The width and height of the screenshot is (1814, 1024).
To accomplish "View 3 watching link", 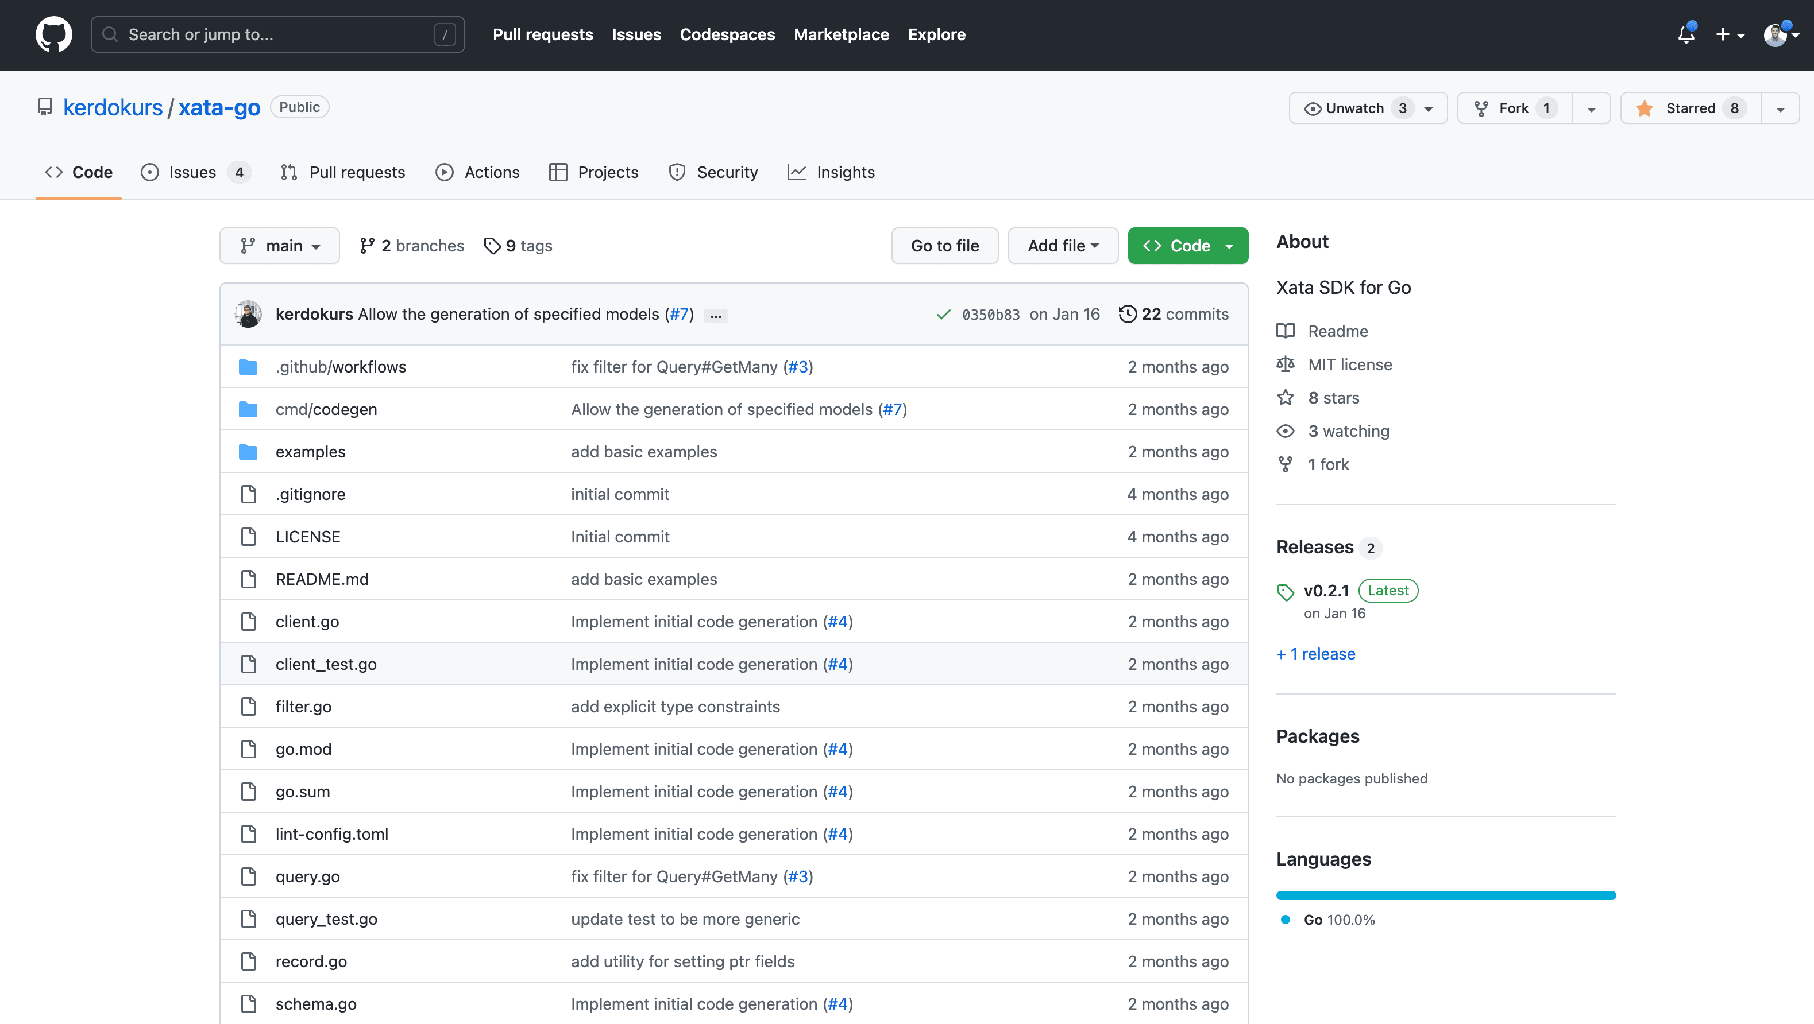I will (x=1333, y=430).
